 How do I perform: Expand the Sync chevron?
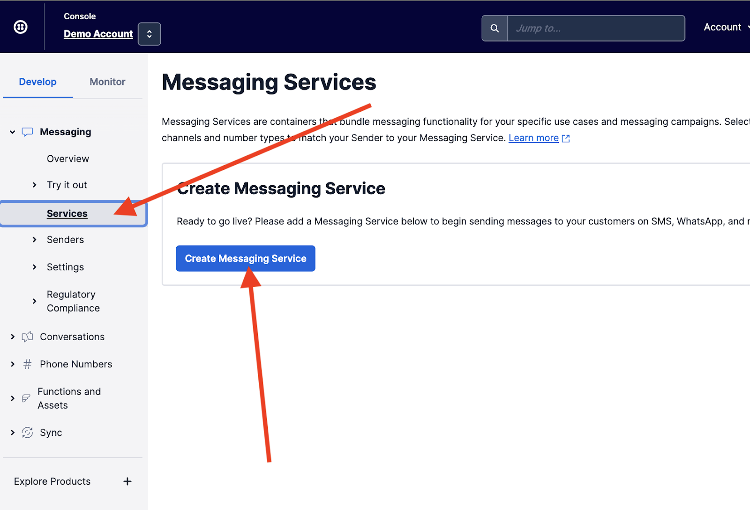click(x=13, y=433)
